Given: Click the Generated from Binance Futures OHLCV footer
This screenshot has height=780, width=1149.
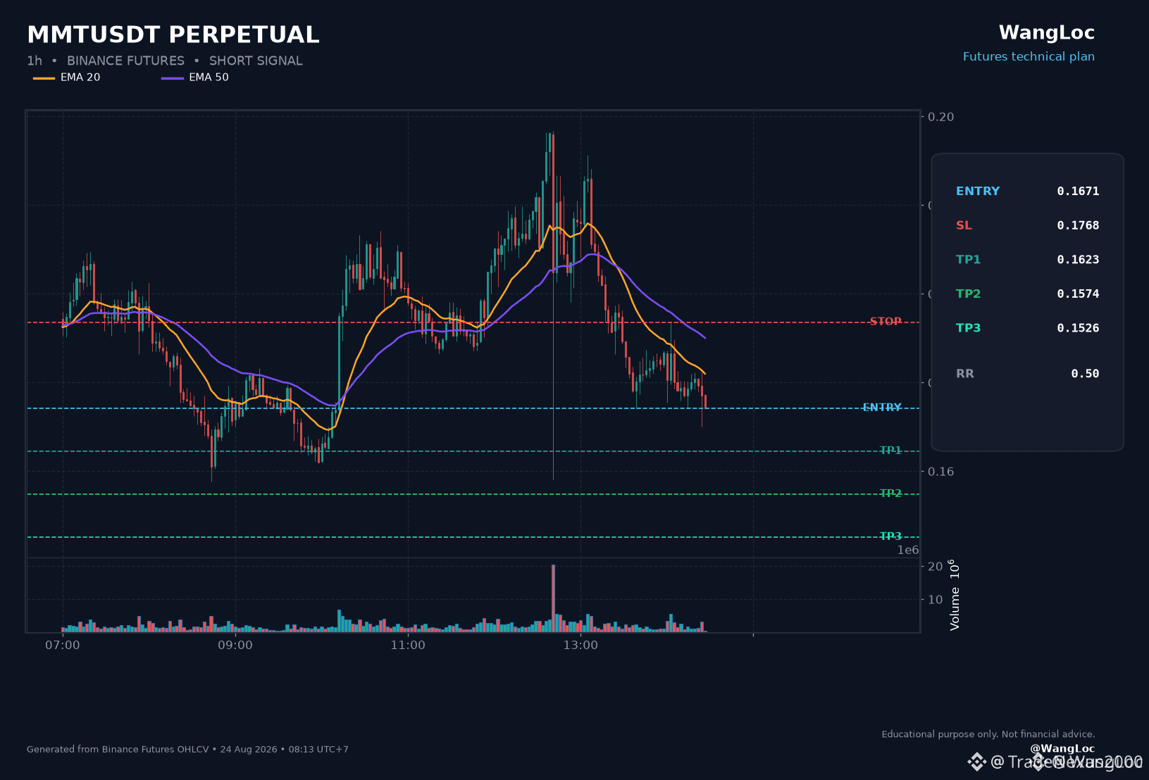Looking at the screenshot, I should 187,750.
